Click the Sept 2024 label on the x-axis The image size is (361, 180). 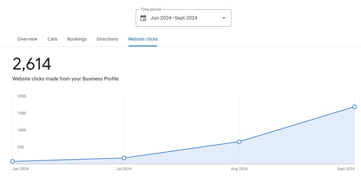click(346, 169)
